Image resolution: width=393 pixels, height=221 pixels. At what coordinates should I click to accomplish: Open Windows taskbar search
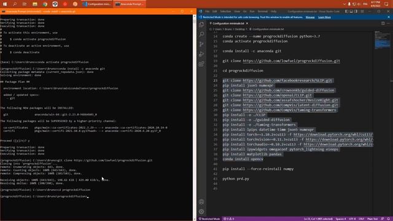tap(15, 4)
